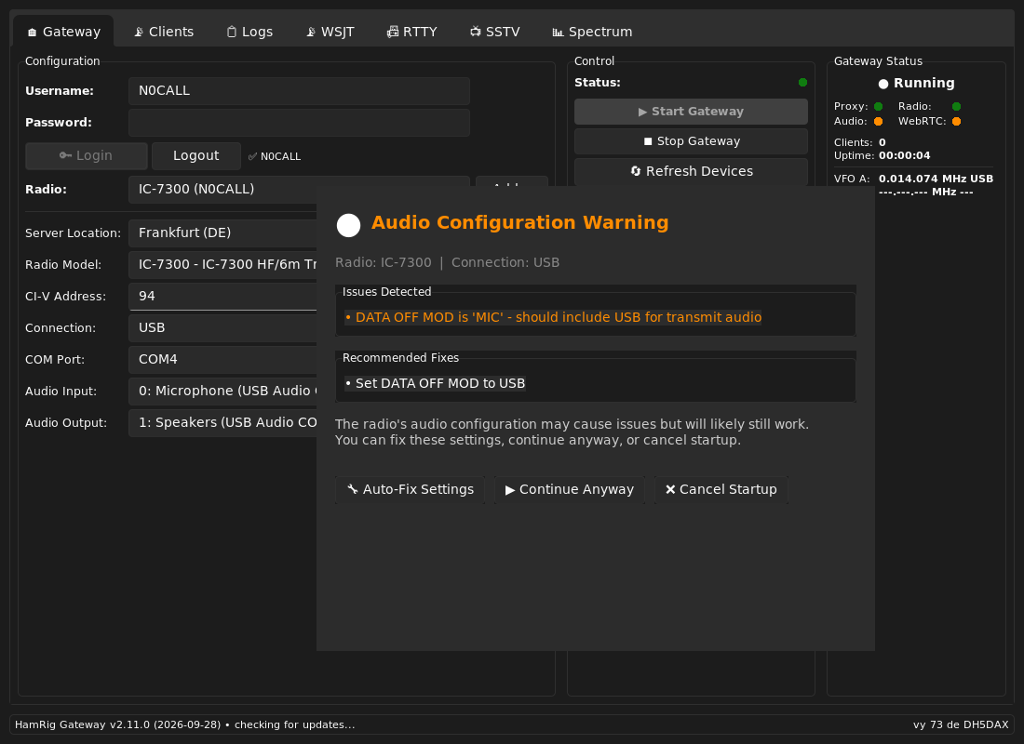
Task: Click 'vy 73 de DH5DAX' text
Action: 961,724
